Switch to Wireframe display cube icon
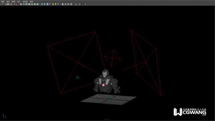The width and height of the screenshot is (215, 121). (42, 4)
